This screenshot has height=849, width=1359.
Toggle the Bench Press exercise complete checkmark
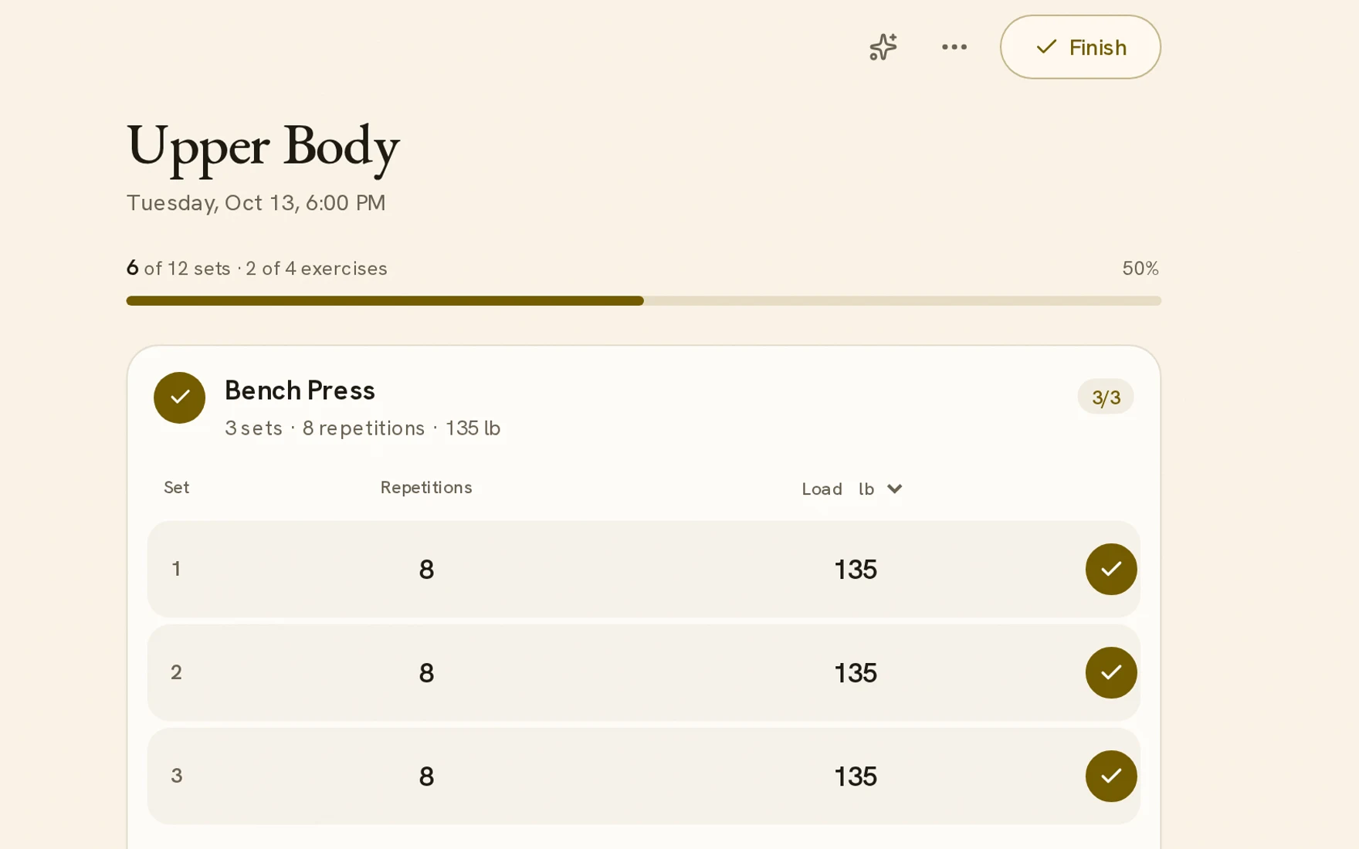pyautogui.click(x=179, y=397)
